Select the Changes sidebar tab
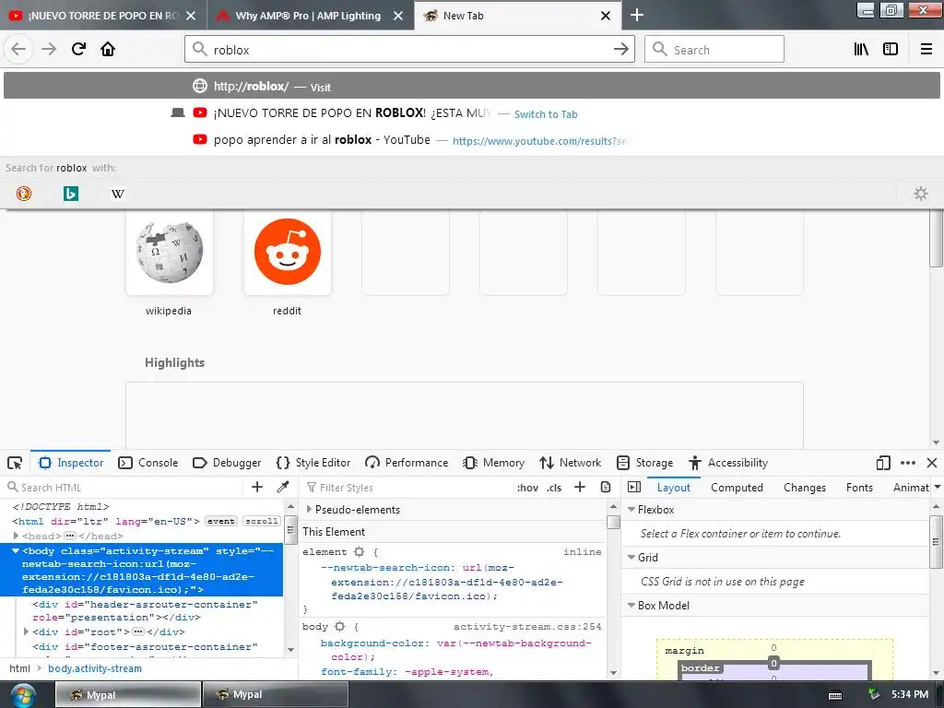The width and height of the screenshot is (944, 708). tap(804, 487)
